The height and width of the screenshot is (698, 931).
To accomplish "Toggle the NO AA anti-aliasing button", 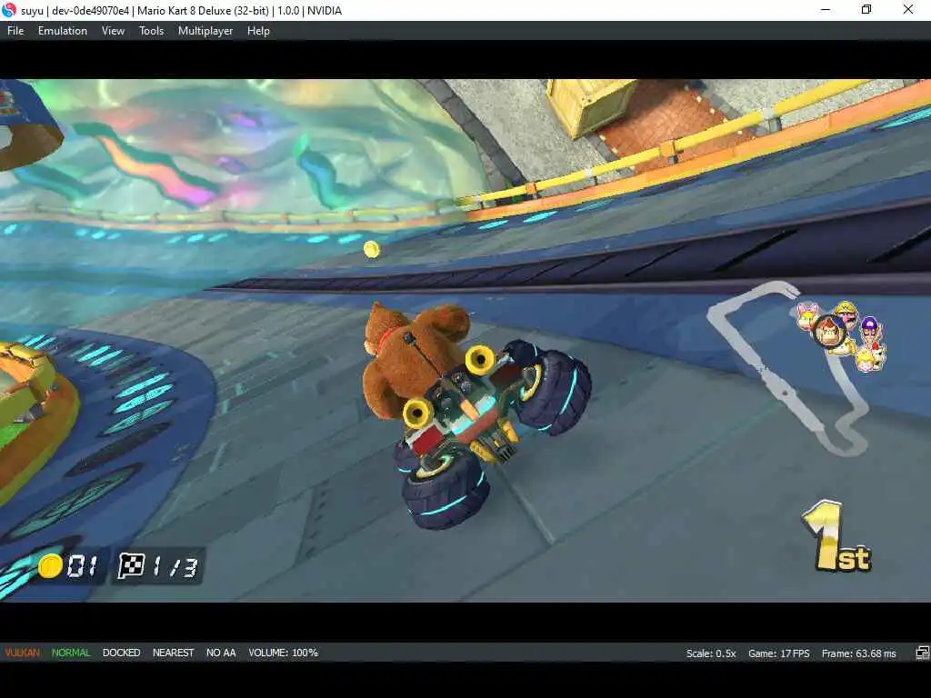I will (x=221, y=653).
